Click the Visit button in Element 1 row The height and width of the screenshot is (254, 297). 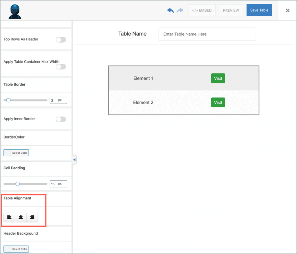(218, 78)
